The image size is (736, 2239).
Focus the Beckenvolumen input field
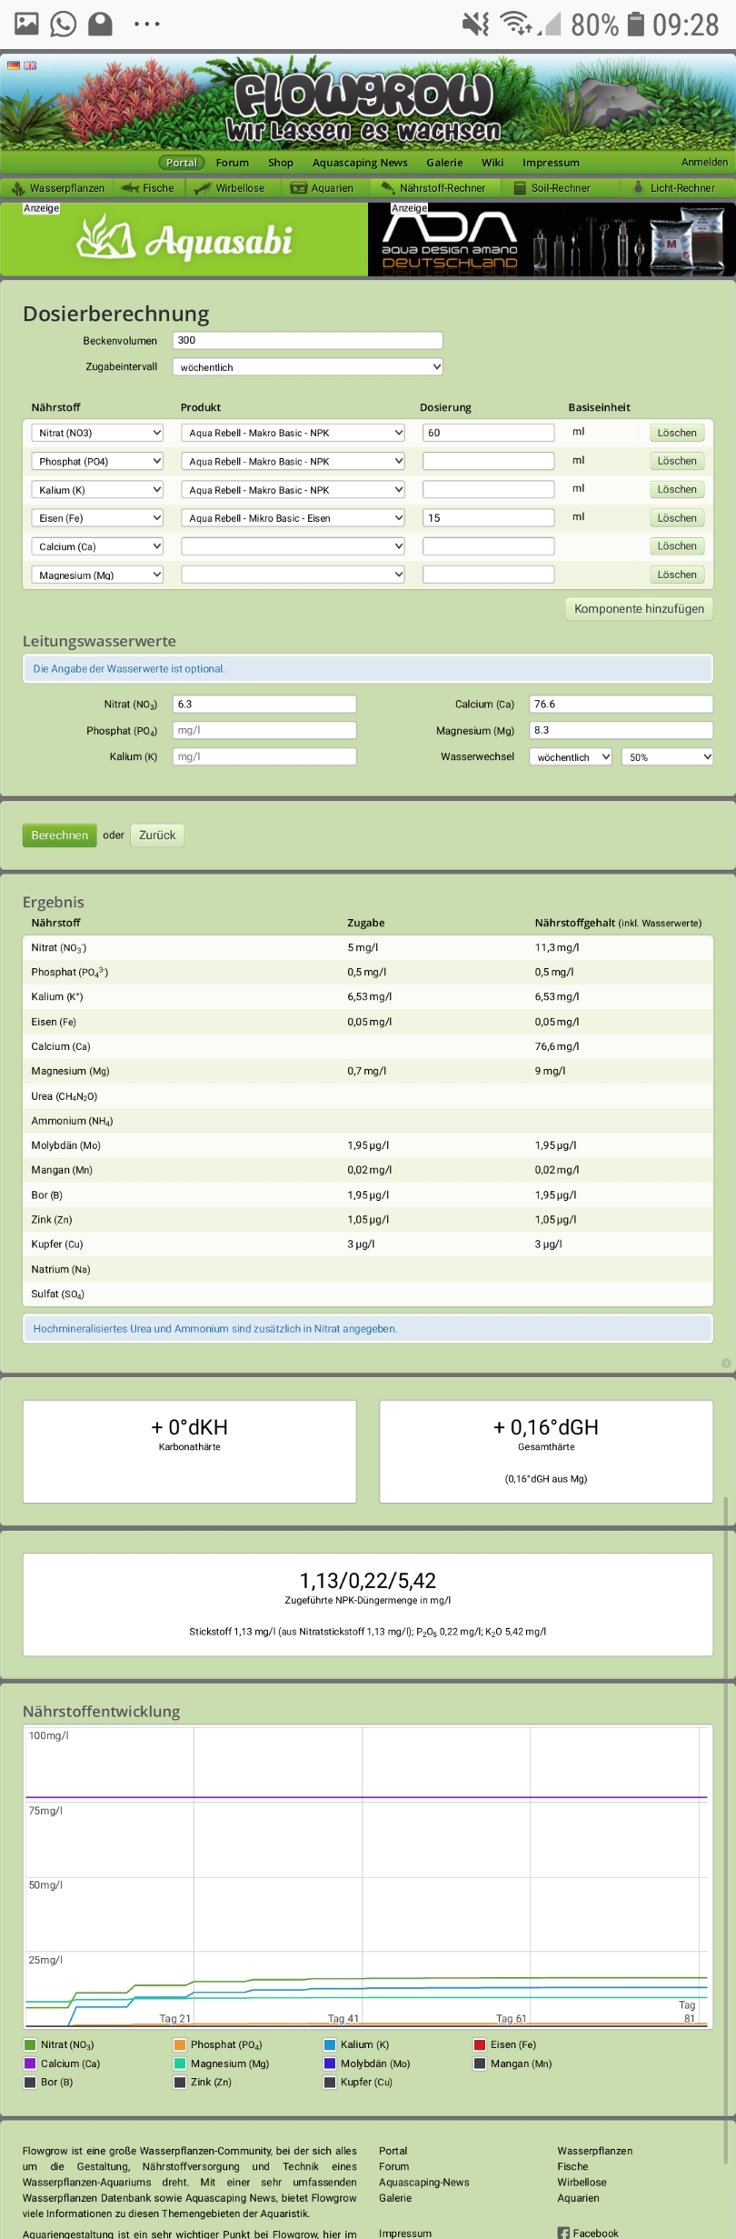(x=307, y=340)
